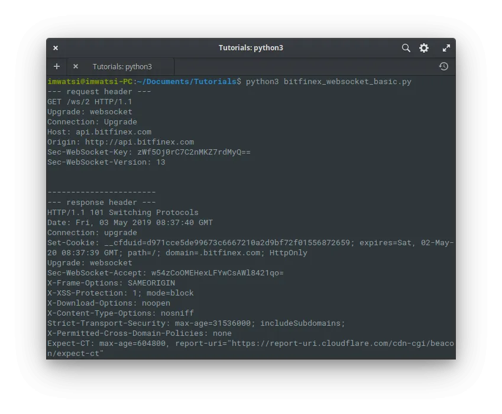This screenshot has height=414, width=502.
Task: Click the 'GET /ws/2 HTTP/1.1' line
Action: click(90, 102)
